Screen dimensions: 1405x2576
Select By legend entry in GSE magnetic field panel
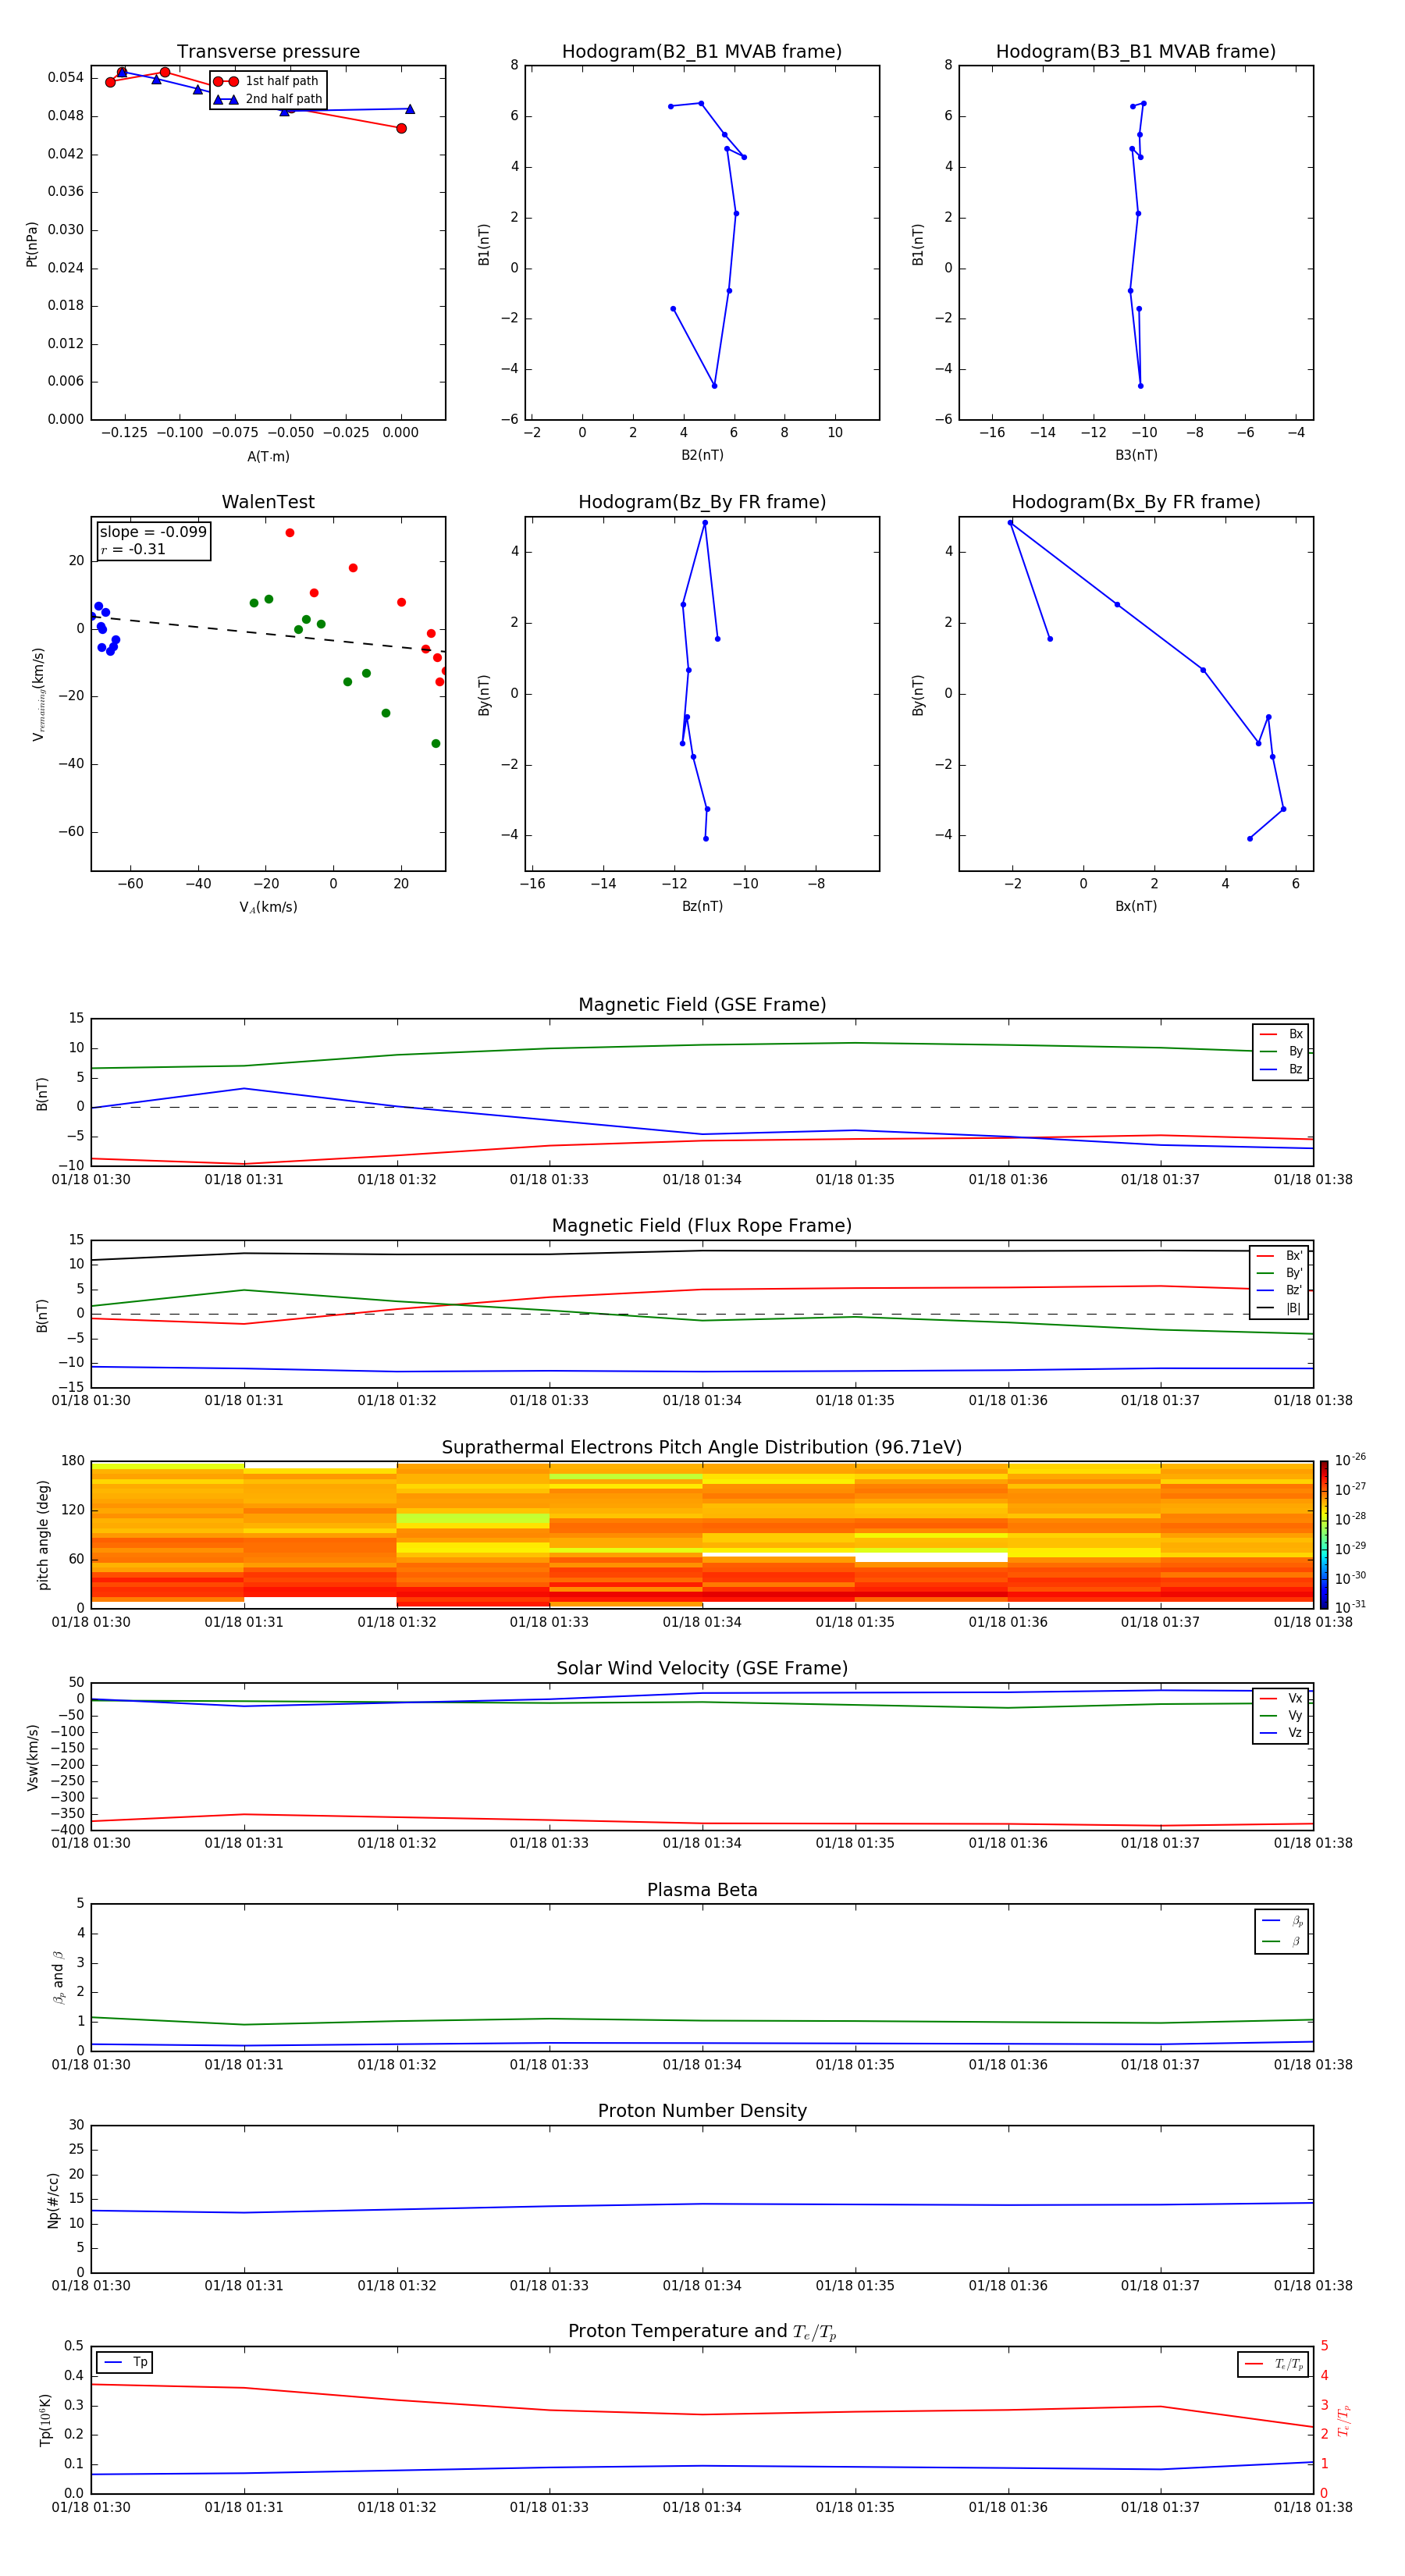[1281, 1052]
